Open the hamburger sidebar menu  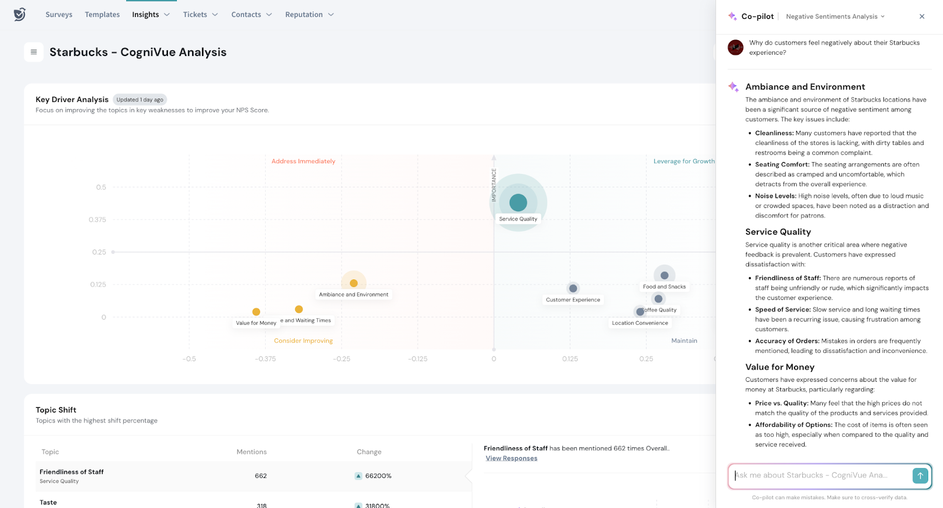[x=34, y=52]
